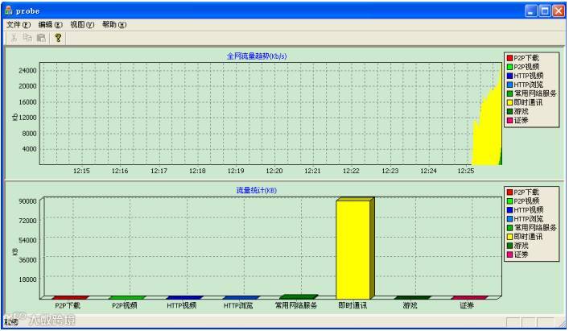The image size is (569, 331).
Task: Minimize the probe window
Action: click(530, 11)
